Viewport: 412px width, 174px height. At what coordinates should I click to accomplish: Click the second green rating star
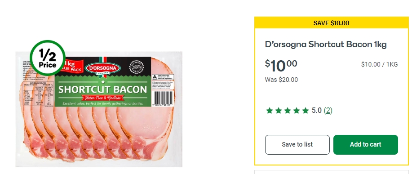point(279,111)
